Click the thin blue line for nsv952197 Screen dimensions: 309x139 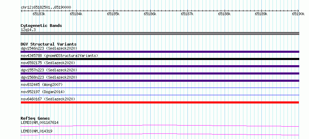(160, 95)
